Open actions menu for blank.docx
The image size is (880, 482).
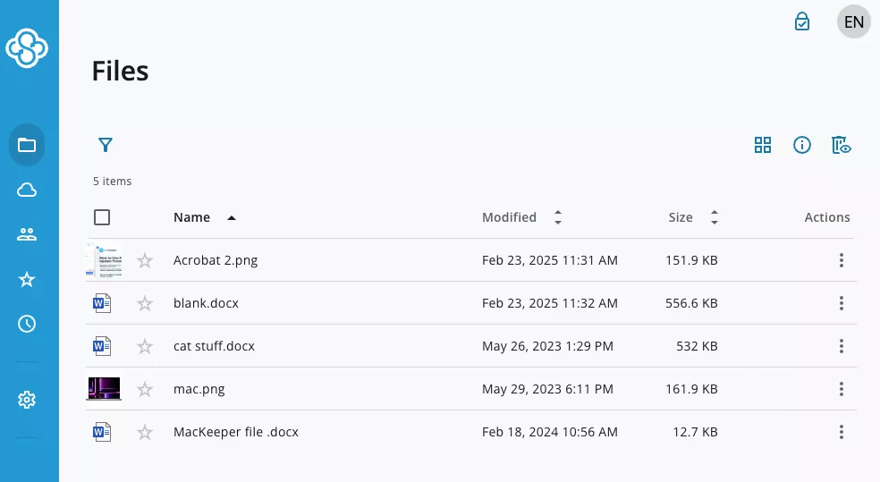(841, 303)
